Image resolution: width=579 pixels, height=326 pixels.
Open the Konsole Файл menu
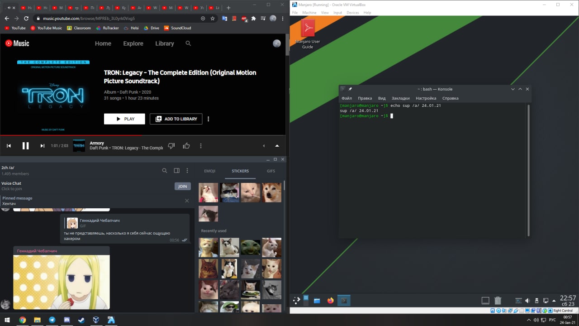click(346, 98)
